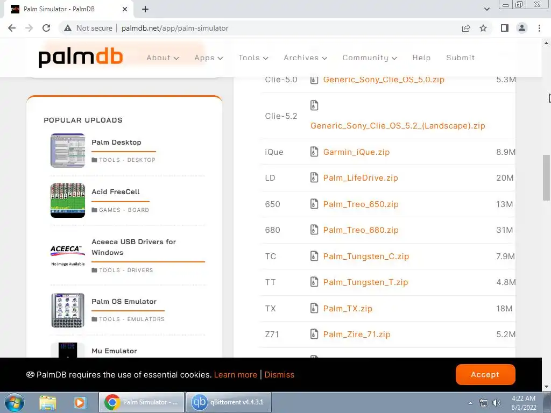This screenshot has width=551, height=413.
Task: Click the palmdb logo
Action: coord(81,58)
